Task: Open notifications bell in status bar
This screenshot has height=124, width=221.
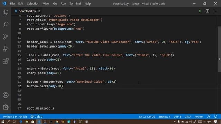Action: click(x=215, y=116)
